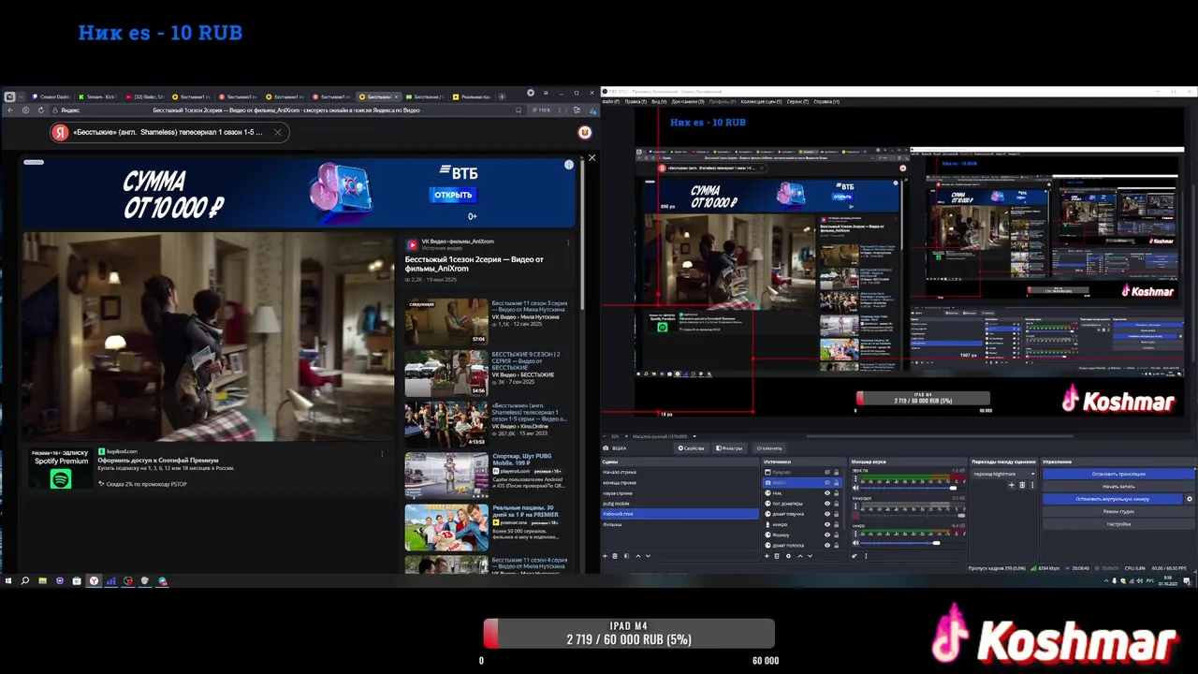Viewport: 1198px width, 674px height.
Task: Switch to Stream - Kick browser tab
Action: pyautogui.click(x=96, y=96)
